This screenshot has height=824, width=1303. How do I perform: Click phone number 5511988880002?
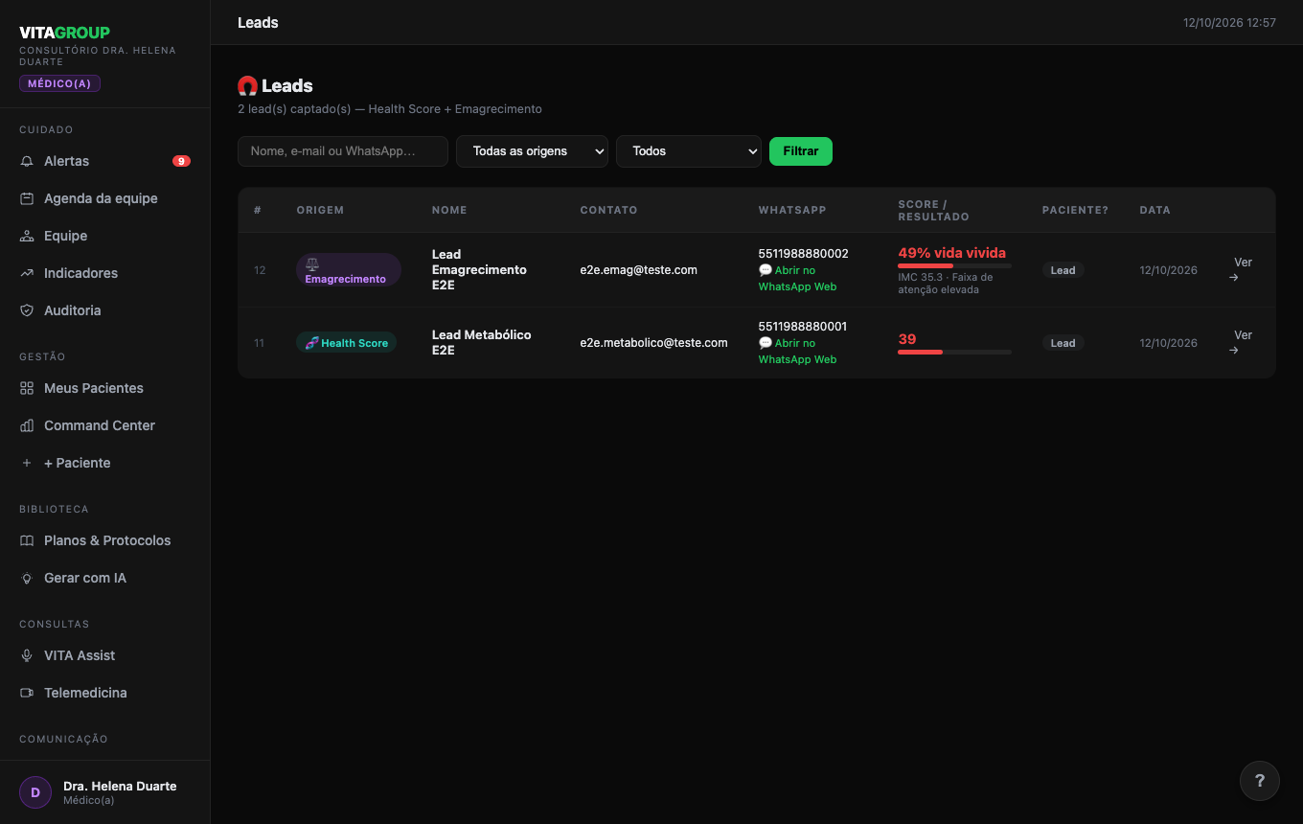click(803, 254)
